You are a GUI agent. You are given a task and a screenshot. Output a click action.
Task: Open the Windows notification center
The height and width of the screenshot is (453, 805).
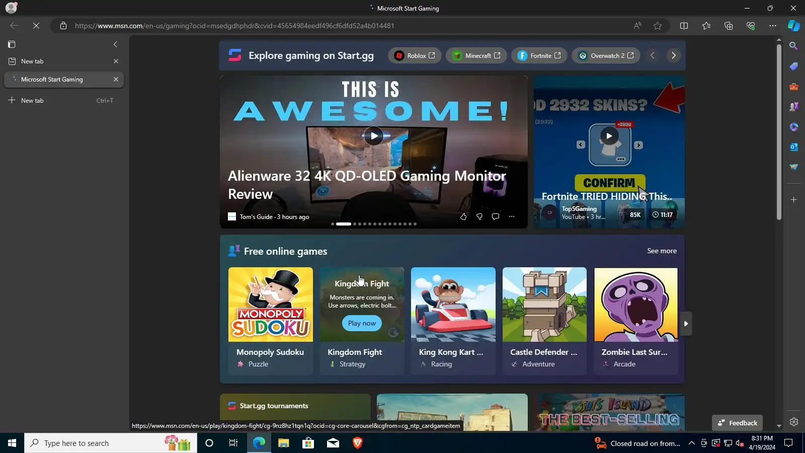789,443
